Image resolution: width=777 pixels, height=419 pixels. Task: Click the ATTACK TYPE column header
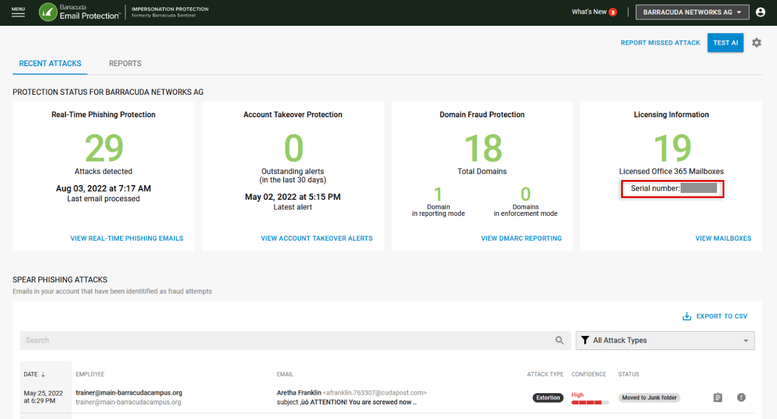pyautogui.click(x=545, y=374)
